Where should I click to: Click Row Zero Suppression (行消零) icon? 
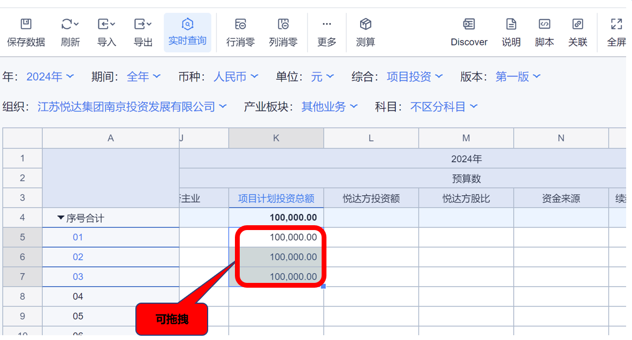240,25
